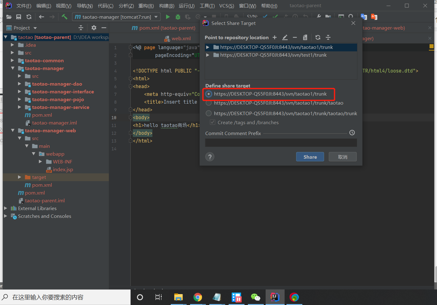Open Task View on the taskbar

[x=159, y=297]
